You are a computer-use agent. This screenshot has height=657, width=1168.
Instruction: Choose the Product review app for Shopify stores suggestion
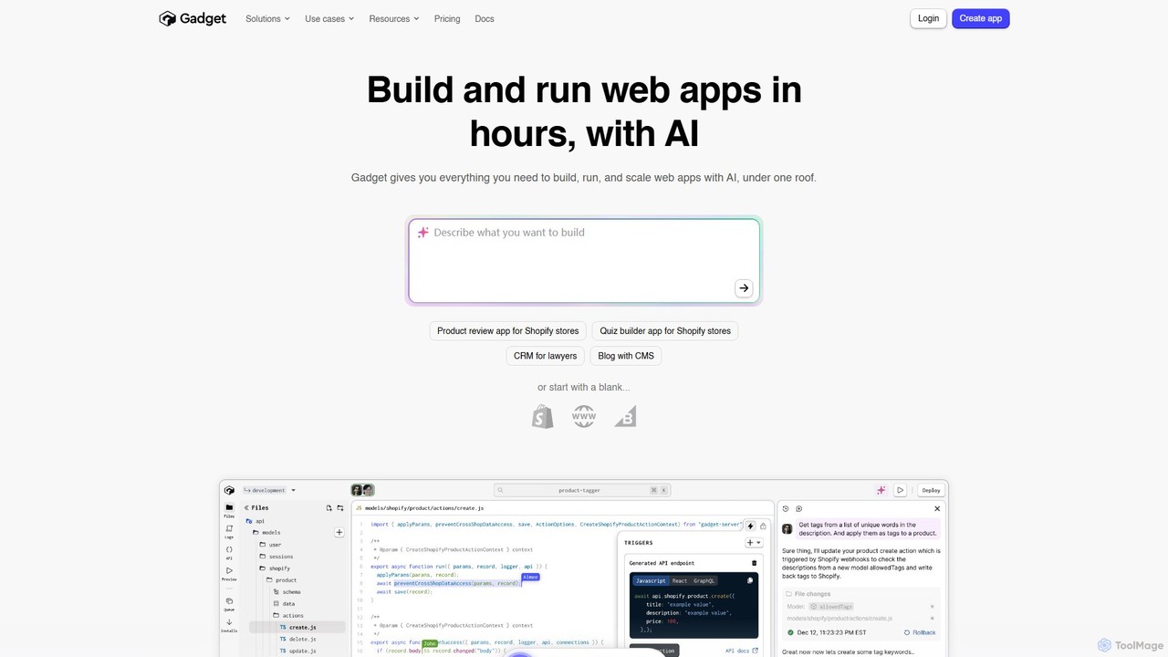coord(507,331)
